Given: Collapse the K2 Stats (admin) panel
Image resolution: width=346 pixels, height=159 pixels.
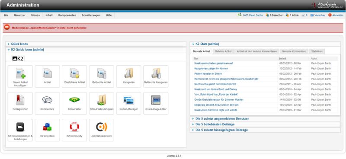Looking at the screenshot, I should click(208, 44).
